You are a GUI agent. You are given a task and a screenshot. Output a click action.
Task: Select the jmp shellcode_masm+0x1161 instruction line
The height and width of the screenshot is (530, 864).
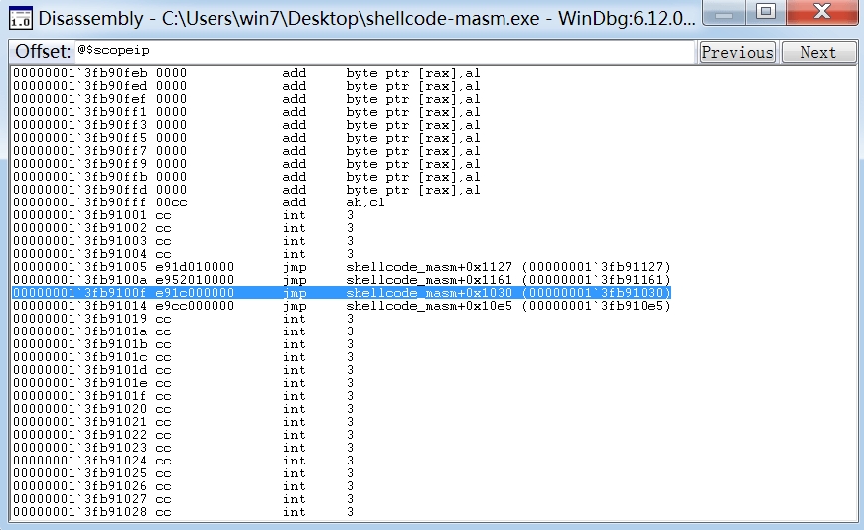341,280
